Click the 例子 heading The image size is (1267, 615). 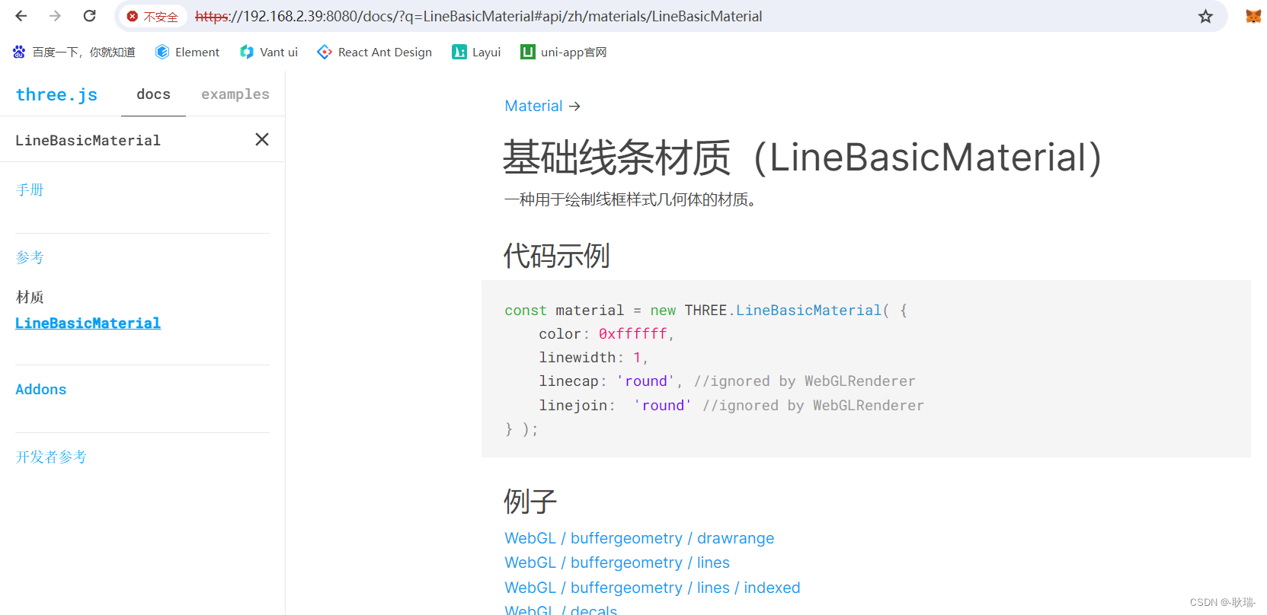pyautogui.click(x=530, y=502)
